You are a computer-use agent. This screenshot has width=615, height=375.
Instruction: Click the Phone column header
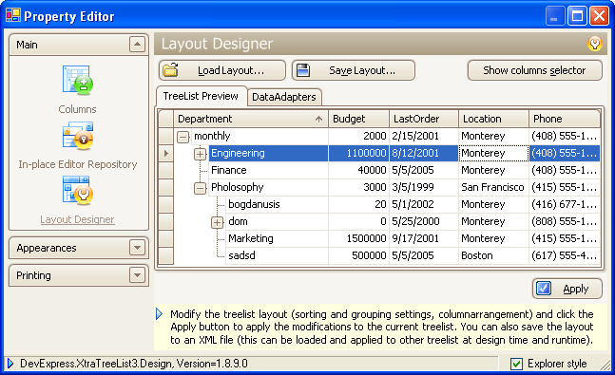click(565, 119)
